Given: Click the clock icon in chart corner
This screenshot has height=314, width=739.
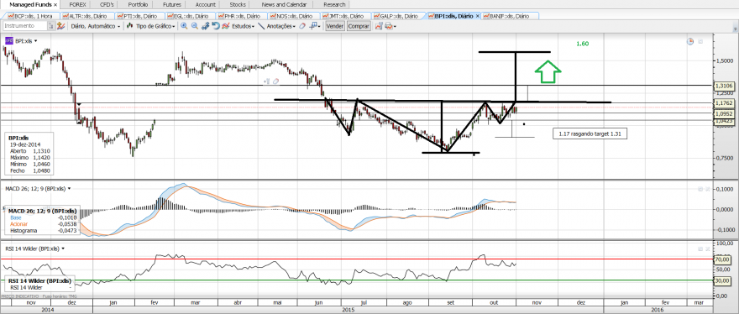Looking at the screenshot, I should pos(690,41).
